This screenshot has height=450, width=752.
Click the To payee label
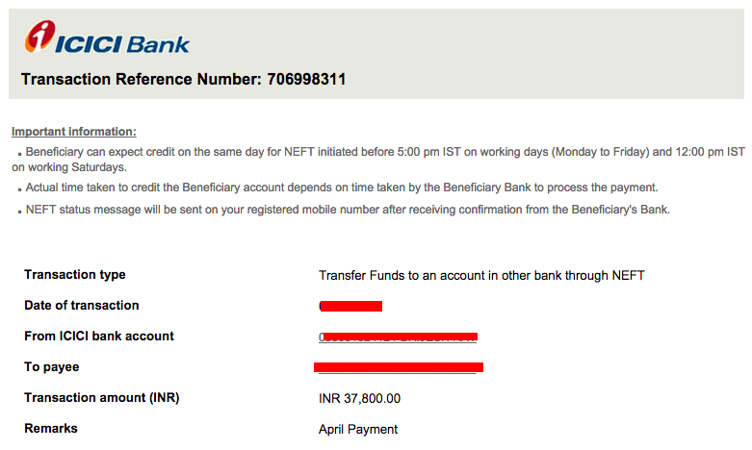coord(52,367)
